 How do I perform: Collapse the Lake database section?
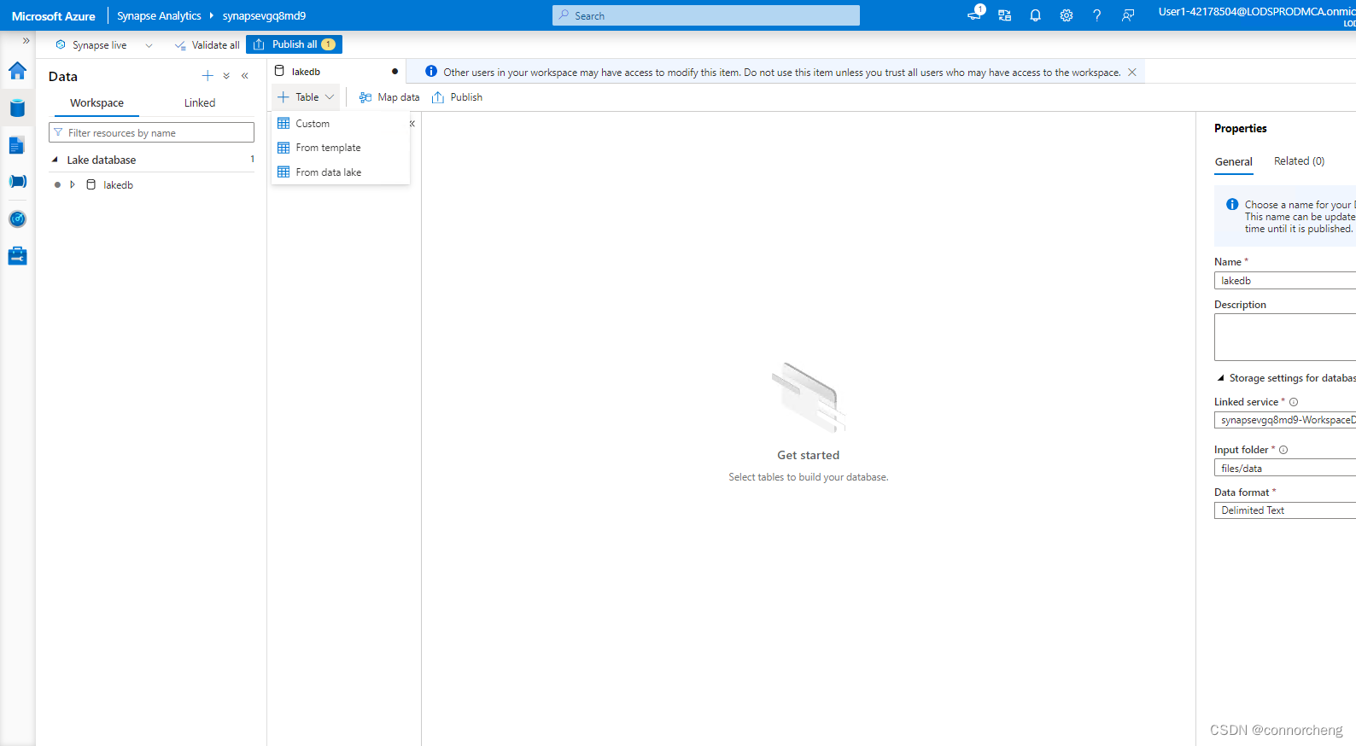55,160
